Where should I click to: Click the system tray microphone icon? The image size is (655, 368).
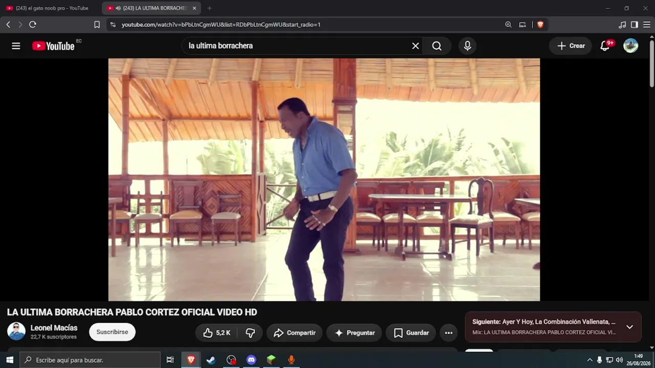tap(599, 360)
